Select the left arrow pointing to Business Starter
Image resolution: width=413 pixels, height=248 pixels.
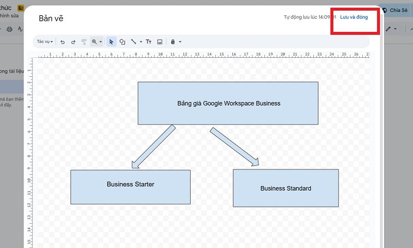click(153, 146)
